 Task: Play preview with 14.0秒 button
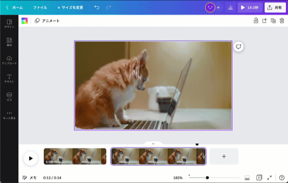[x=250, y=7]
